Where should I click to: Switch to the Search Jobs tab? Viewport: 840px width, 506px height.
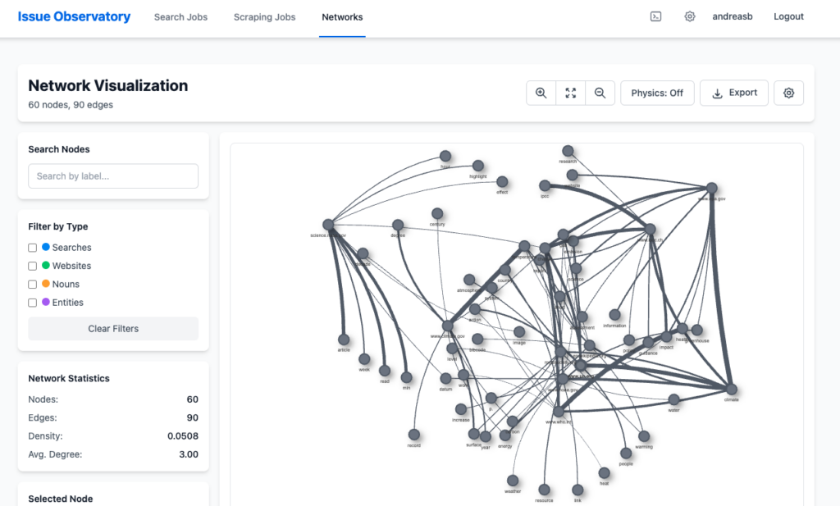pos(180,17)
